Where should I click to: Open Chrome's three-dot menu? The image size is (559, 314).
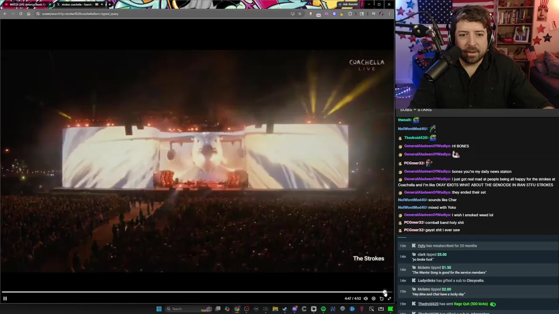point(389,14)
